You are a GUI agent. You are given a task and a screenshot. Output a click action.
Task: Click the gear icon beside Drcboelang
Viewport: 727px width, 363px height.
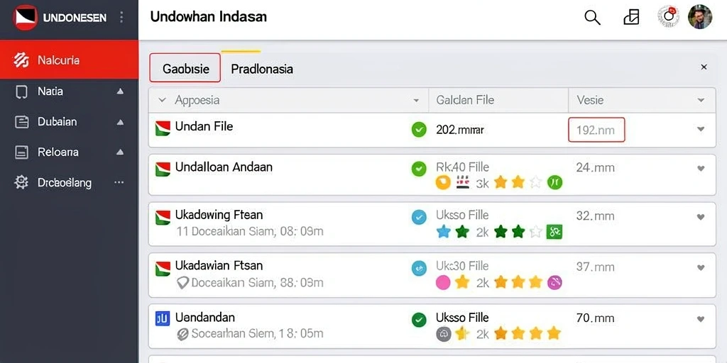pos(21,182)
